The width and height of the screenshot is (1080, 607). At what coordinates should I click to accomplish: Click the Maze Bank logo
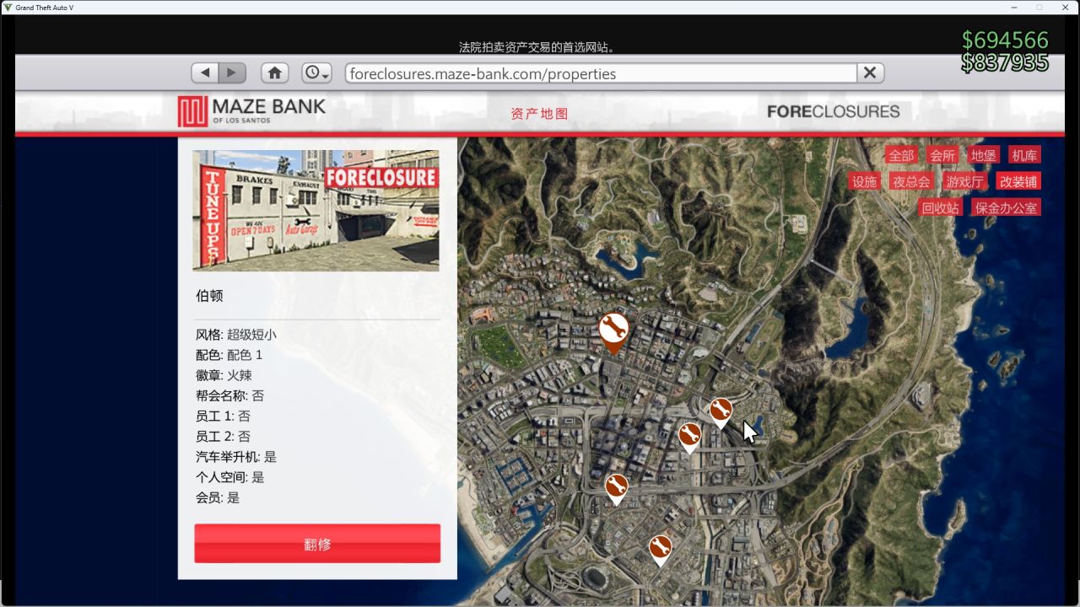coord(251,111)
